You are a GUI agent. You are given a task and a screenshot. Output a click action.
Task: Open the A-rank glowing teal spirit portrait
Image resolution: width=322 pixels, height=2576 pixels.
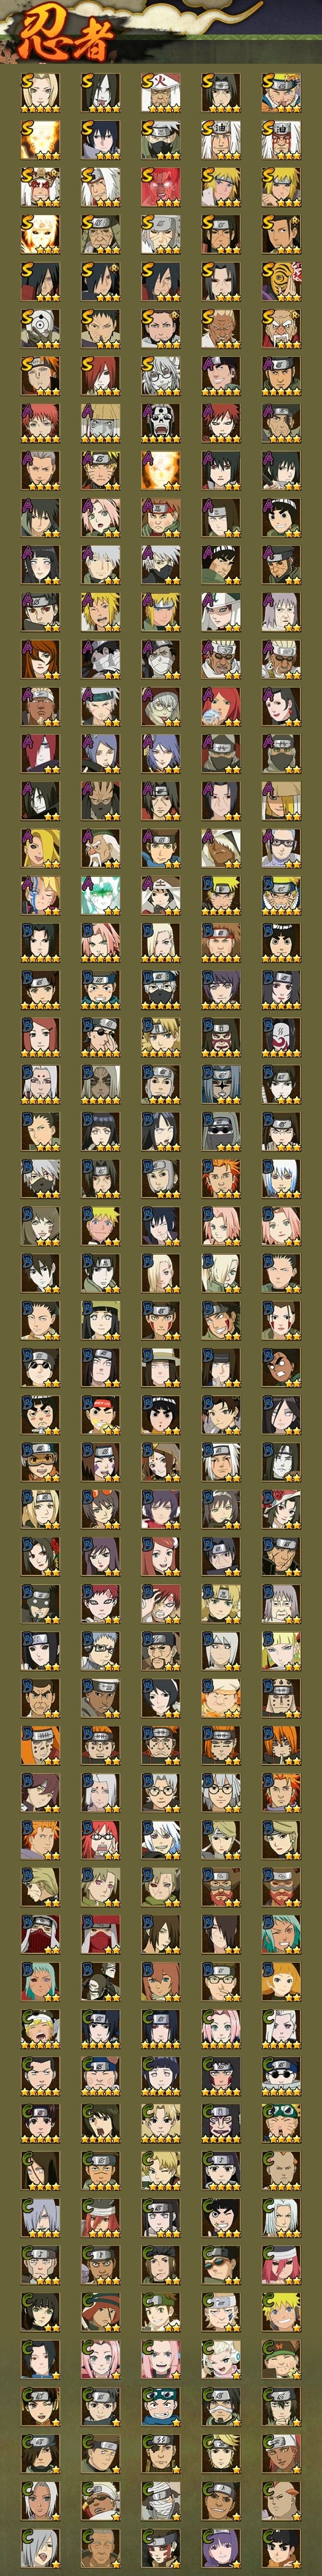tap(100, 895)
